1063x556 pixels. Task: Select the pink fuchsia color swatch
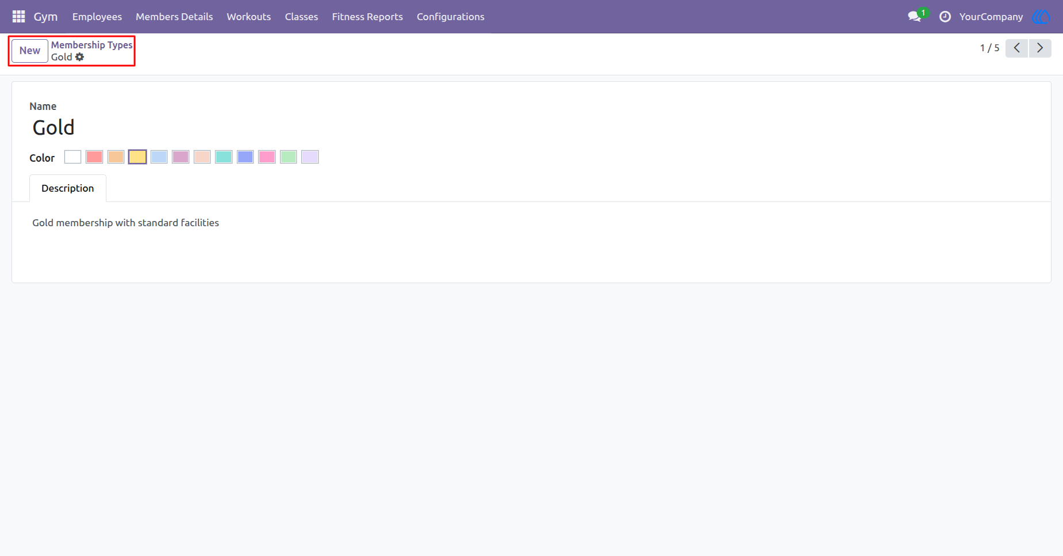click(267, 157)
